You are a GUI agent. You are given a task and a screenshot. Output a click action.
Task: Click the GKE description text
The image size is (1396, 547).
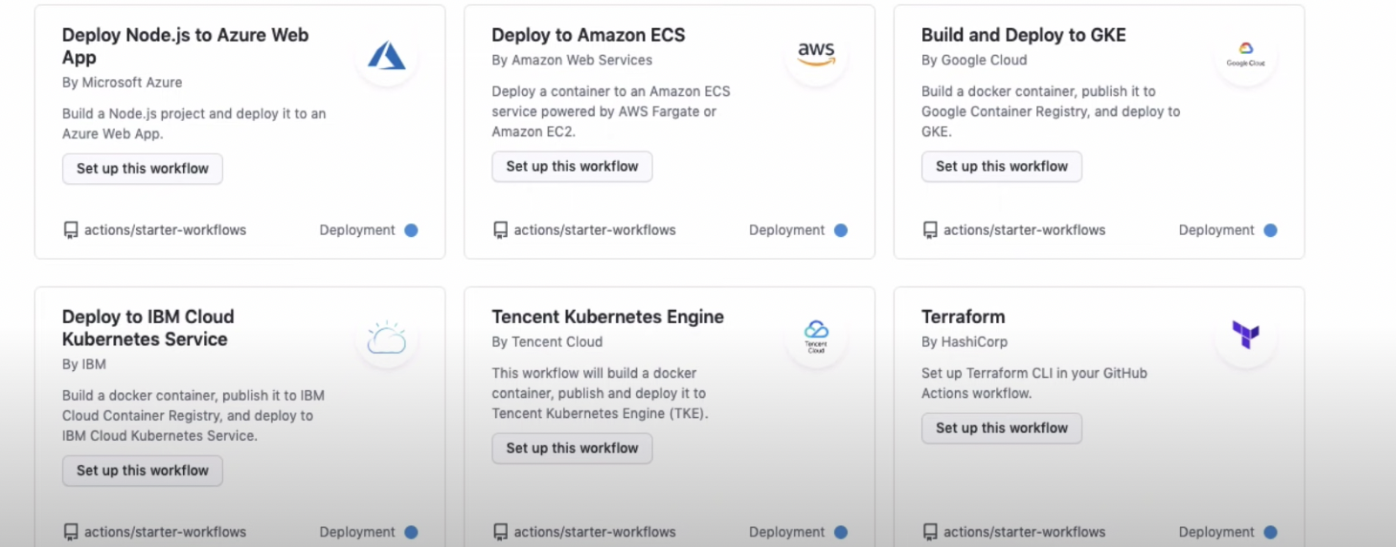click(1050, 111)
